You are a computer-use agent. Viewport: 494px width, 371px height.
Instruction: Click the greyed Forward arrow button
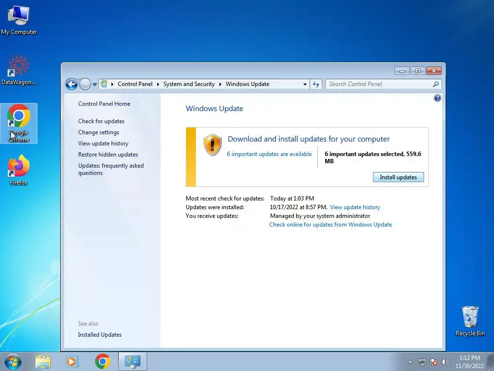[85, 84]
